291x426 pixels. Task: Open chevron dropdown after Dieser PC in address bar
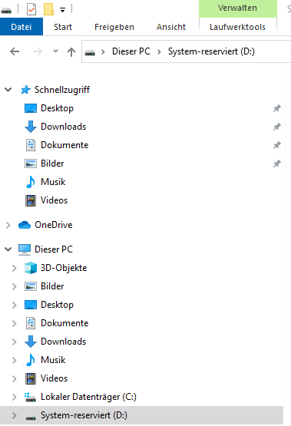click(x=159, y=51)
